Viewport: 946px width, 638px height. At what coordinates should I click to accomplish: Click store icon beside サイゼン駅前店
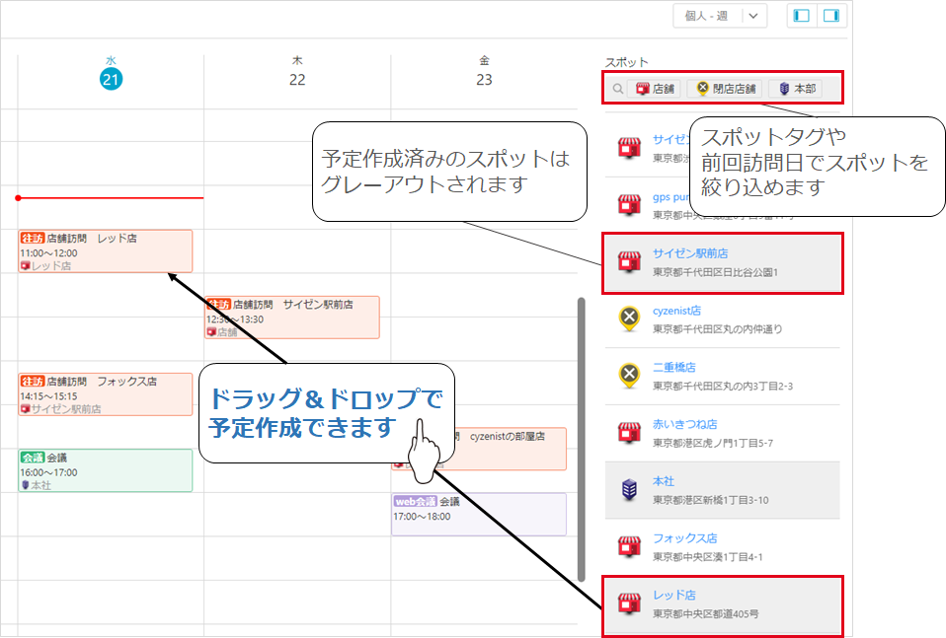pyautogui.click(x=629, y=262)
